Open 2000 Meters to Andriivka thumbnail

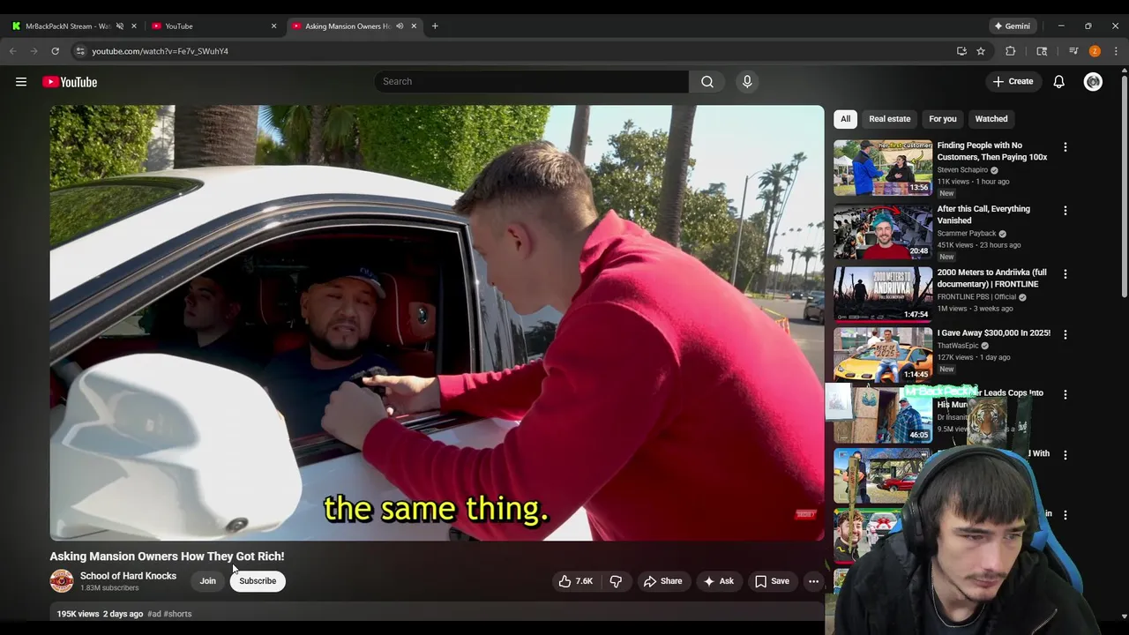point(883,295)
